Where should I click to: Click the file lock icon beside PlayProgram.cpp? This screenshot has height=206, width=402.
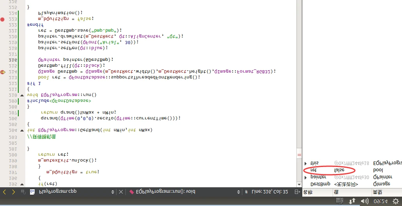[x=23, y=192]
